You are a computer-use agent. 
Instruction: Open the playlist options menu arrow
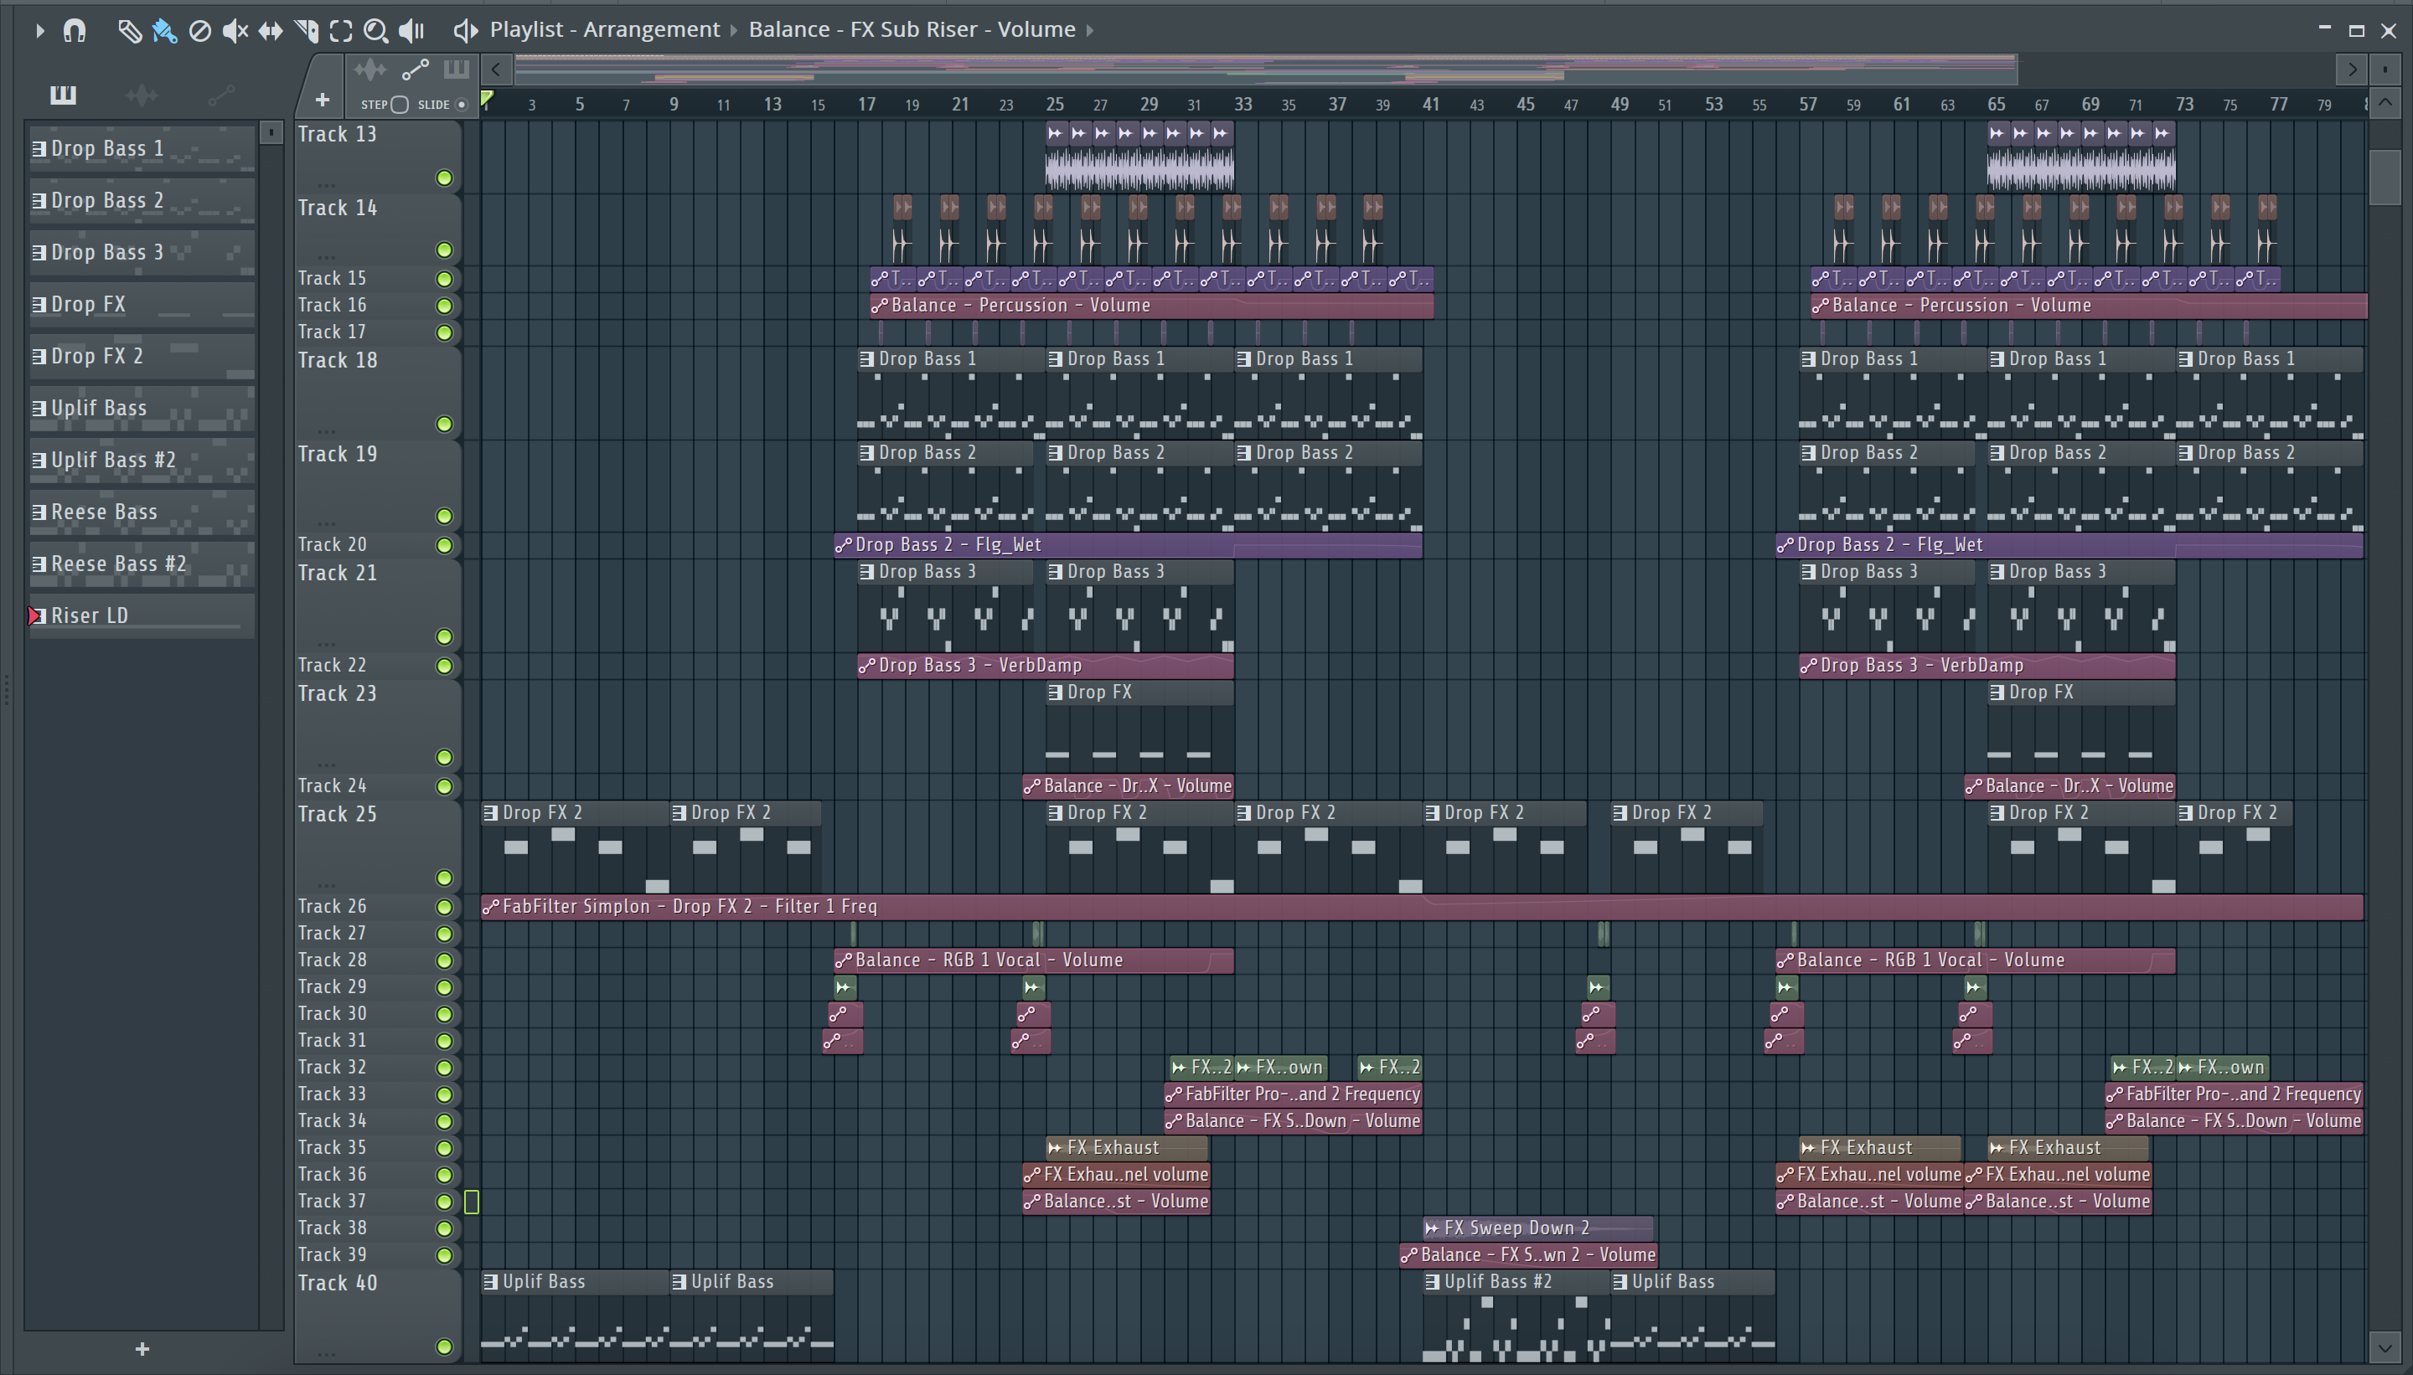[39, 30]
